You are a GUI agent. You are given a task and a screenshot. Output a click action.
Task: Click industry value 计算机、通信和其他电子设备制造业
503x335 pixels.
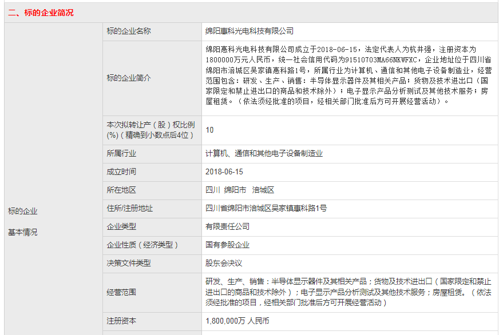tap(264, 154)
